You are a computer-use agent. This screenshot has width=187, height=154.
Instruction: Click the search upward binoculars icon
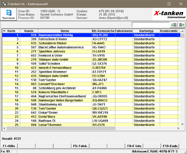pyautogui.click(x=182, y=25)
